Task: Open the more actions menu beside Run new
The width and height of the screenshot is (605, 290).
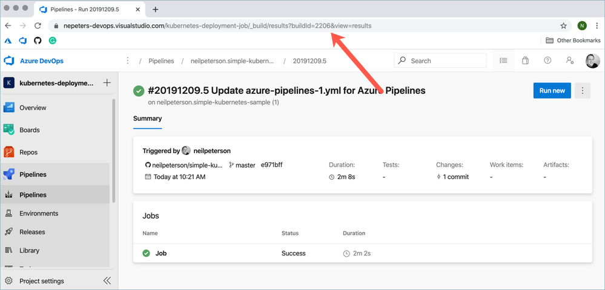Action: point(583,91)
